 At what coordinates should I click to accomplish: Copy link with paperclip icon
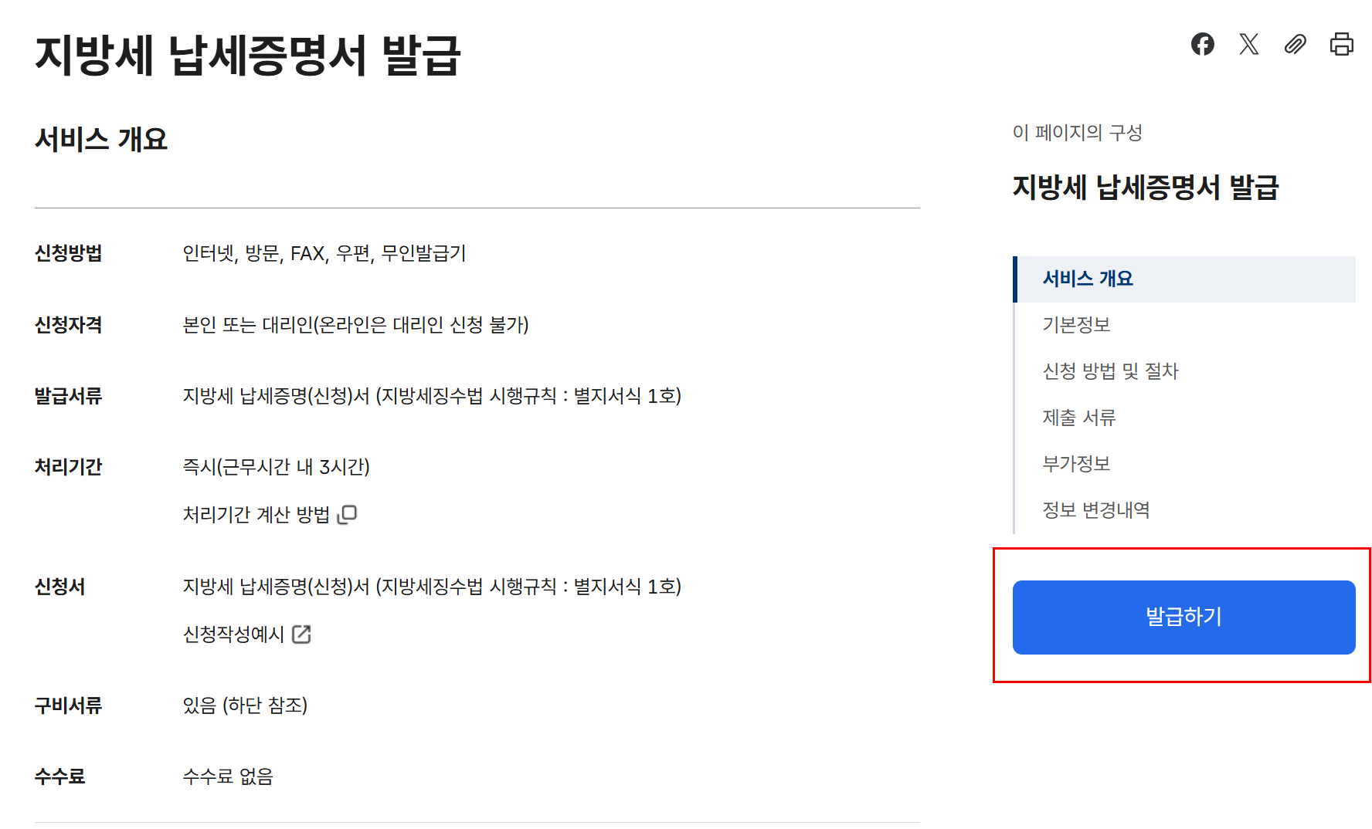coord(1295,44)
